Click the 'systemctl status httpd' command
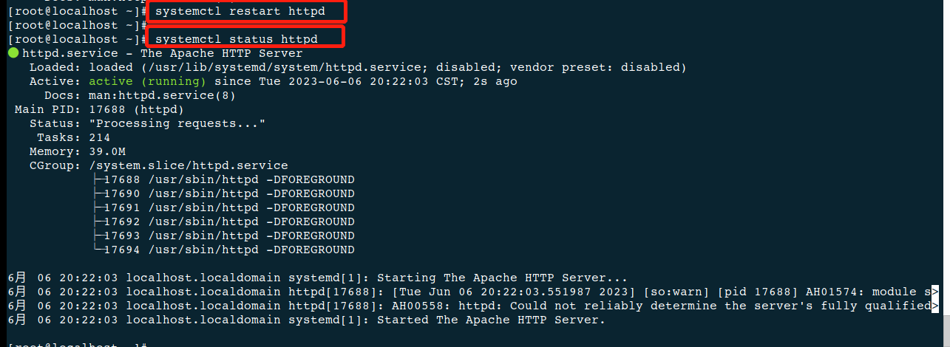The image size is (950, 347). tap(237, 38)
